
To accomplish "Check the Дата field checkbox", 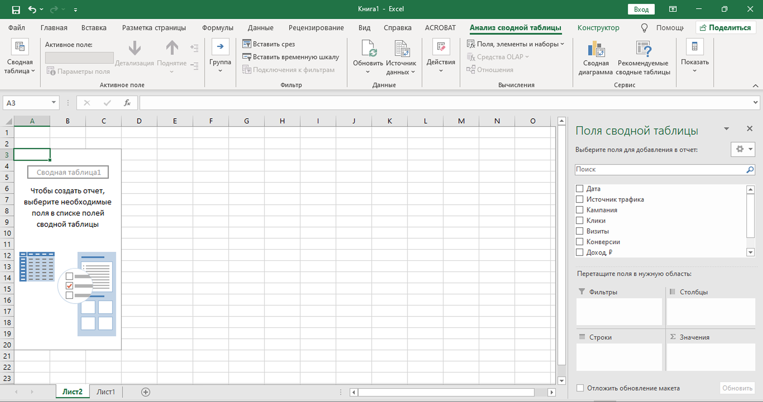I will coord(580,189).
